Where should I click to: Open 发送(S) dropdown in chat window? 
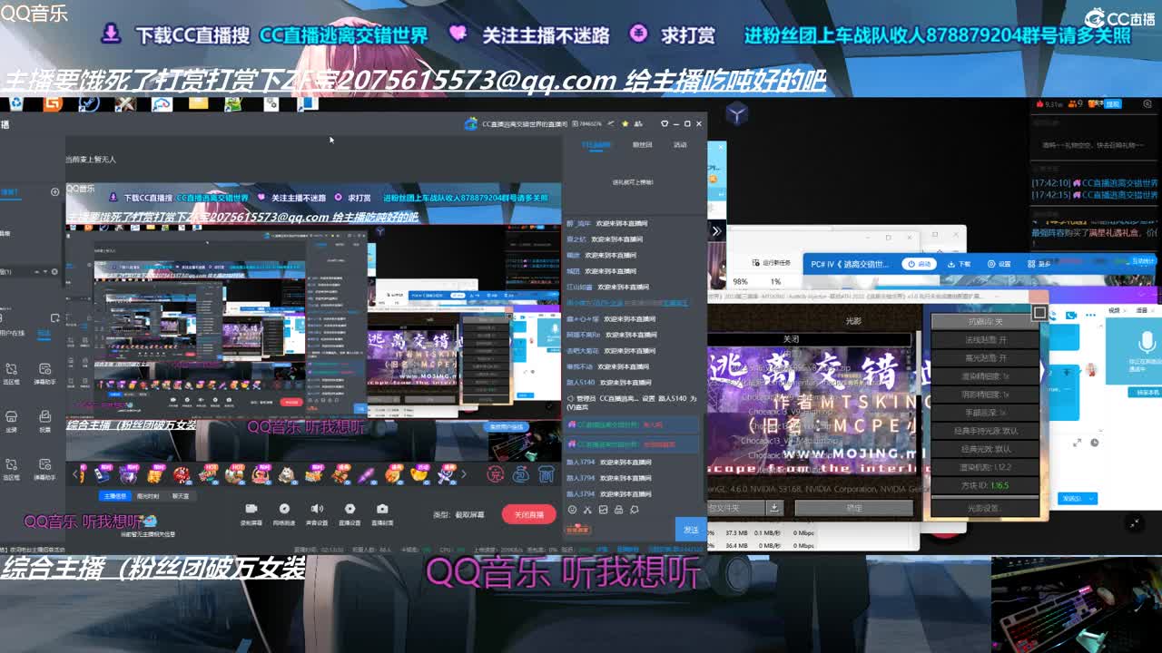tap(1078, 498)
